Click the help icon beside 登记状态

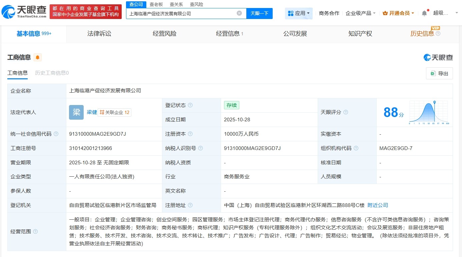point(190,105)
